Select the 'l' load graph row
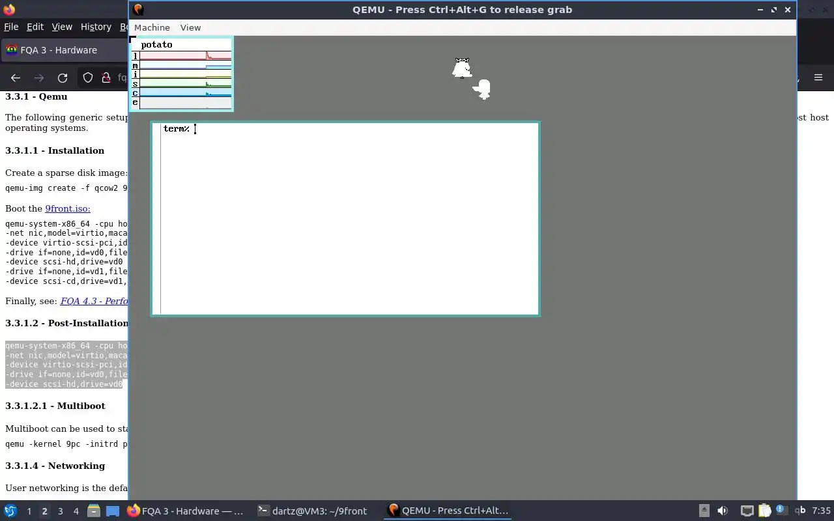Image resolution: width=834 pixels, height=521 pixels. [182, 56]
